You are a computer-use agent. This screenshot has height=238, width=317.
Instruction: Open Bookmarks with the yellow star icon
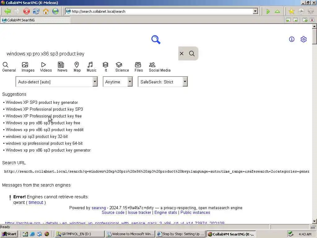pyautogui.click(x=291, y=11)
